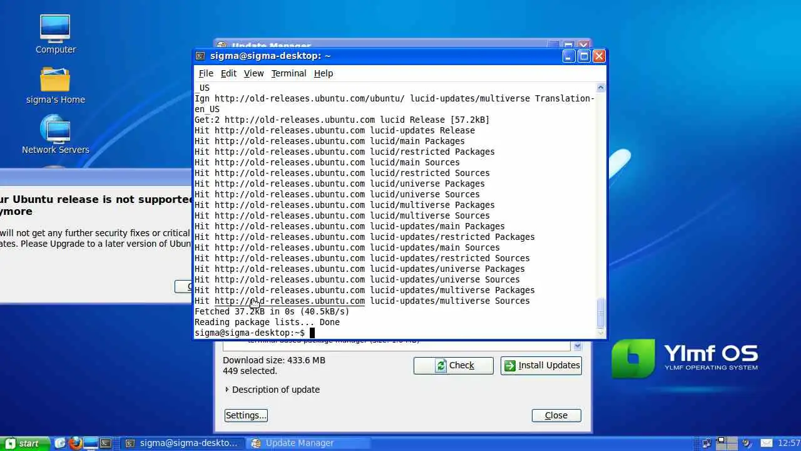Launch terminal from quick launch bar
The width and height of the screenshot is (801, 451).
(x=105, y=443)
